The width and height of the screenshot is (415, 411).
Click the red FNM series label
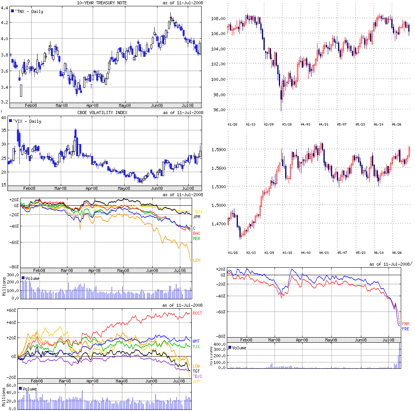click(406, 324)
